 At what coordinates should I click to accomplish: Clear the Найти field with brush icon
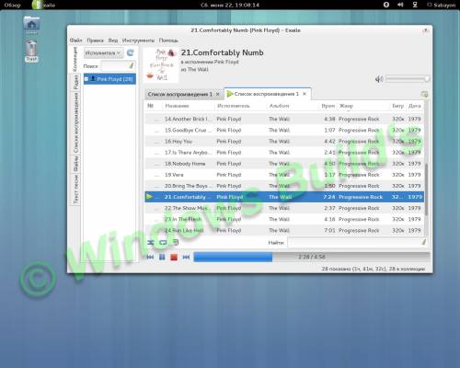click(423, 242)
